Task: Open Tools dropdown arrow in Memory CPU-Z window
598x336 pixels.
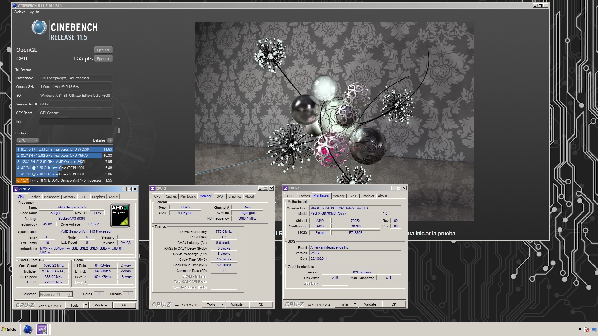Action: [x=222, y=305]
